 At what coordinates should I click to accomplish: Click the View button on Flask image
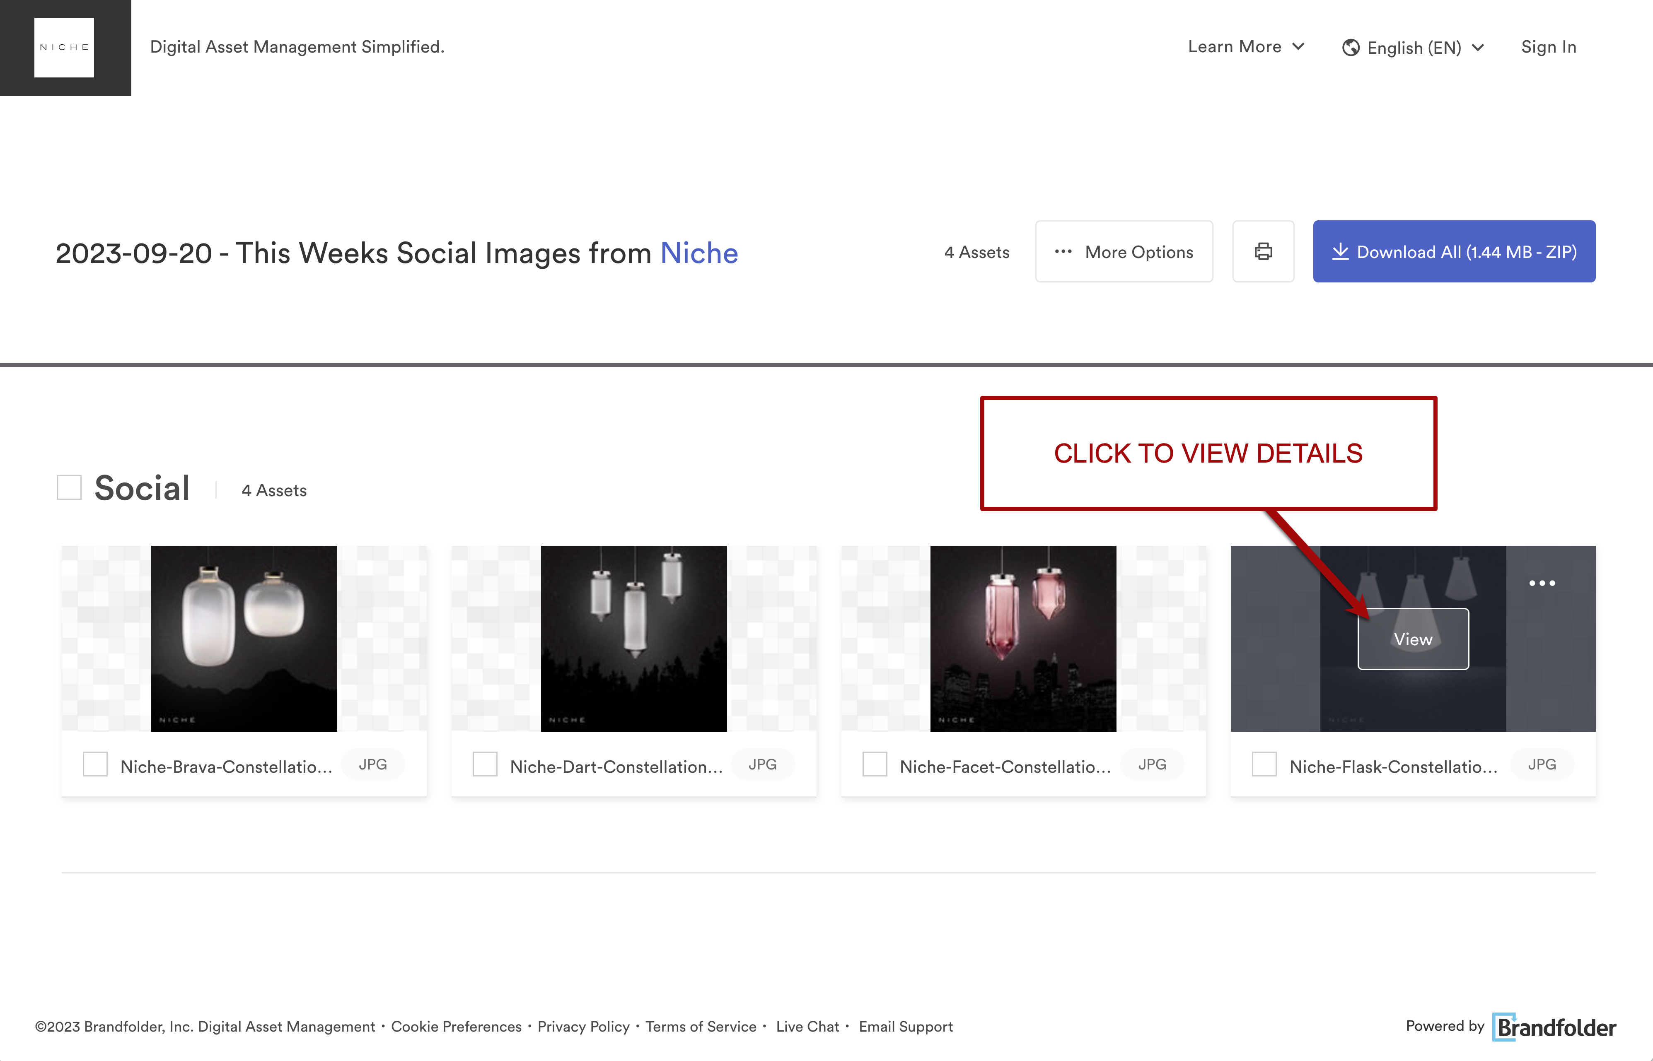1413,639
